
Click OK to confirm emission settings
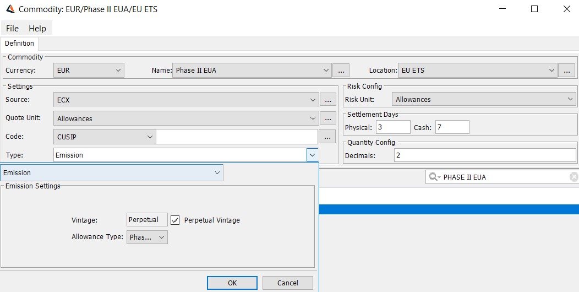tap(232, 283)
